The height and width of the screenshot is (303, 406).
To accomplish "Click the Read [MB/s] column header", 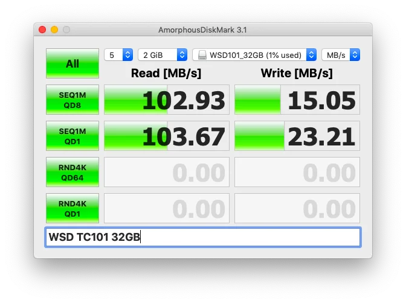I will coord(166,73).
